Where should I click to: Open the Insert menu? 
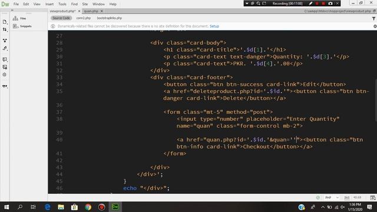point(49,4)
